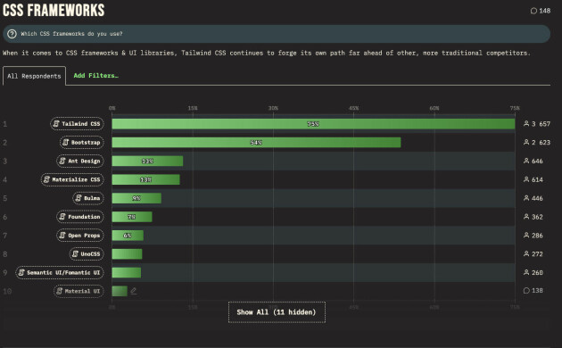Click the person icon next to 260
Screen dimensions: 562x348
click(x=526, y=272)
